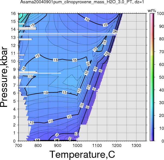The image size is (164, 160).
Task: Click pressure axis tick label 3
Action: [14, 117]
